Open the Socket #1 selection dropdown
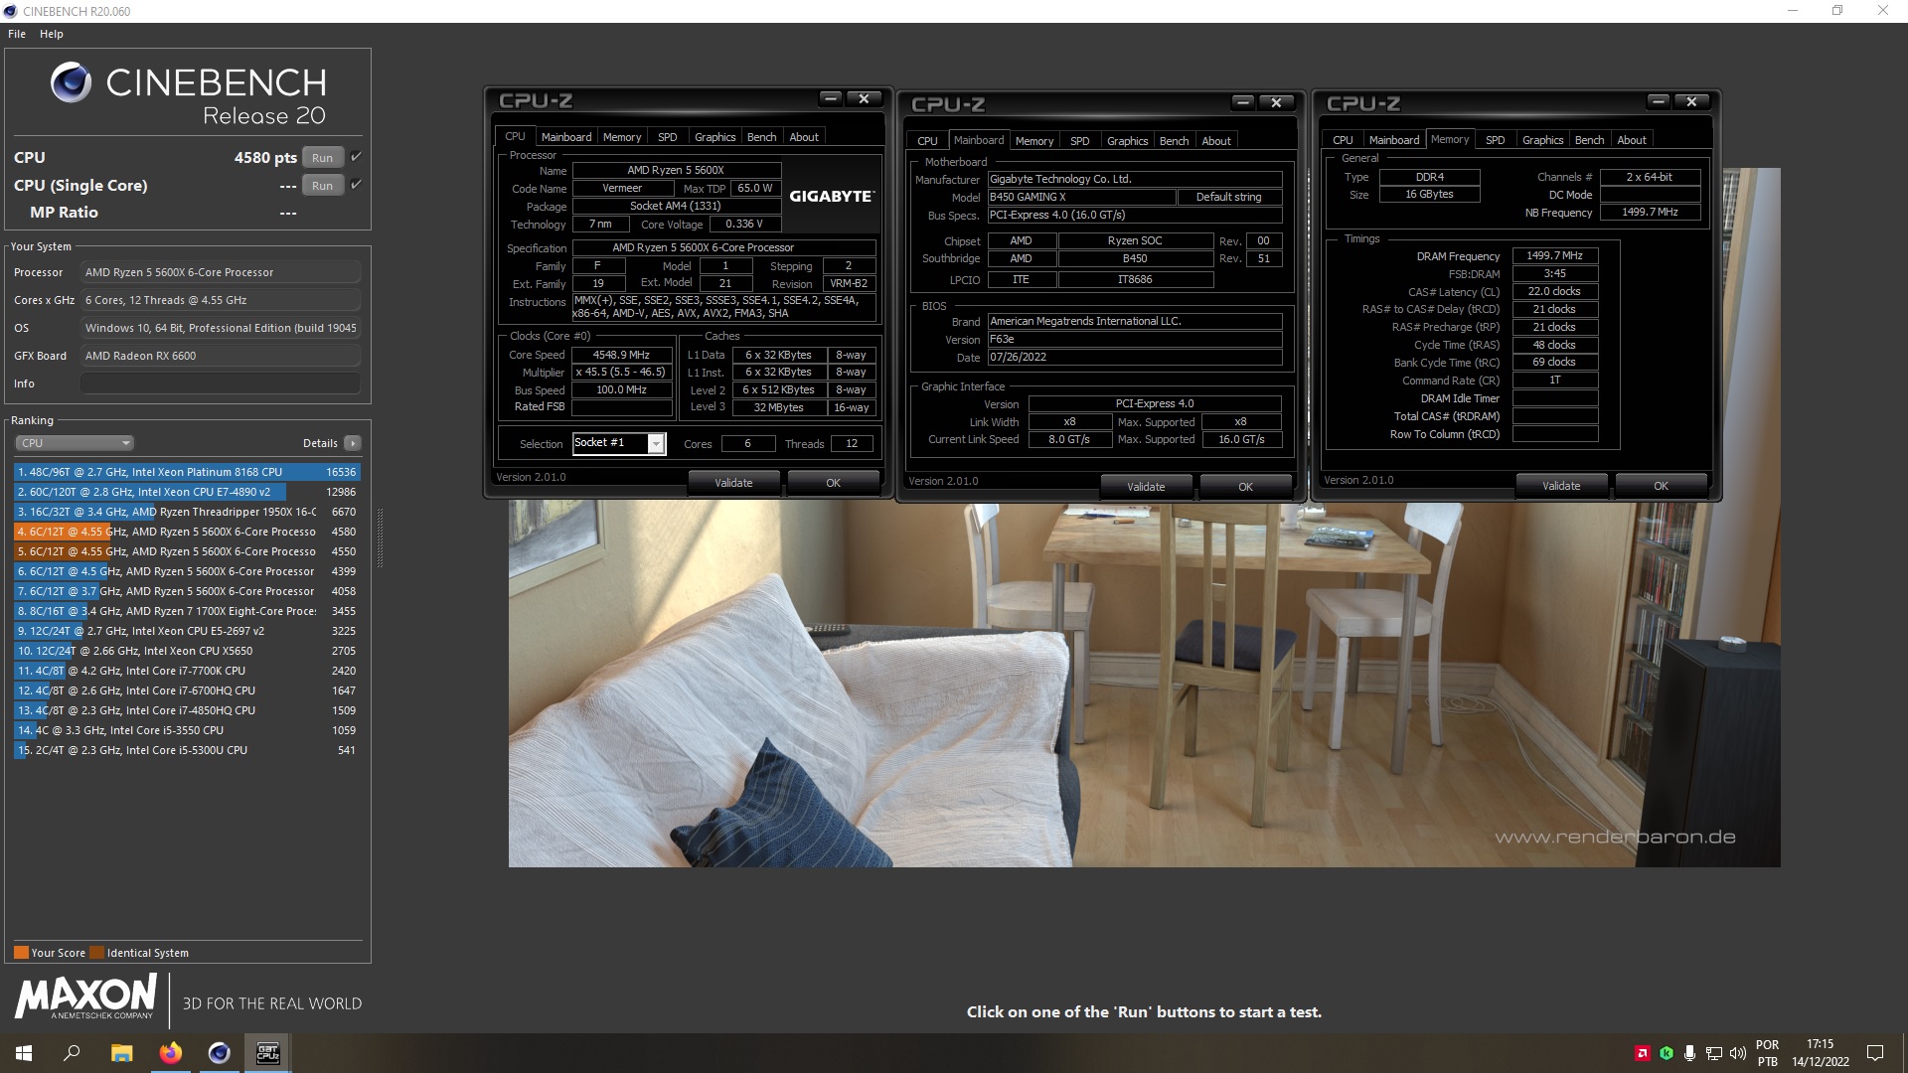1908x1073 pixels. pyautogui.click(x=618, y=443)
